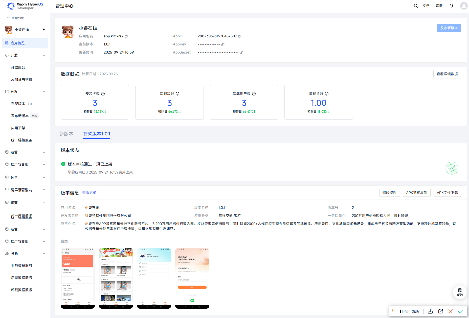Image resolution: width=469 pixels, height=318 pixels.
Task: Collapse the 分发 section chevron
Action: pyautogui.click(x=44, y=92)
